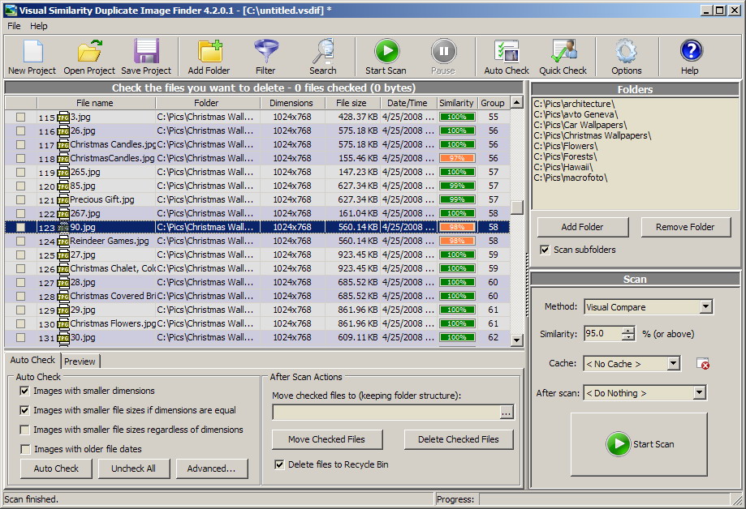
Task: Click the Quick Check toolbar icon
Action: (563, 52)
